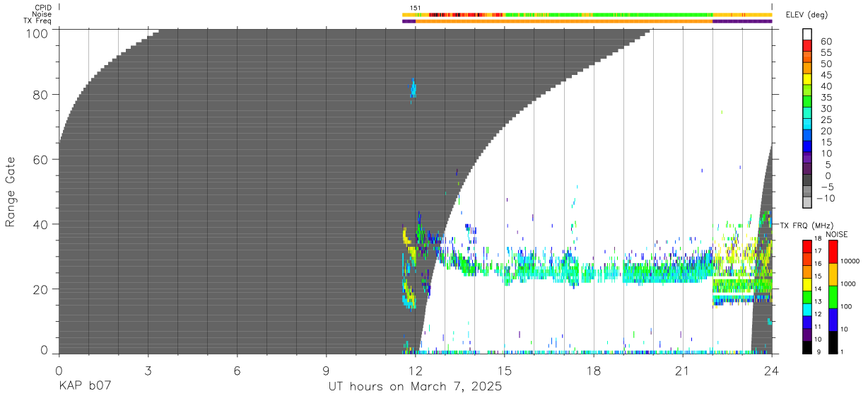Click the time axis tick label "18"
This screenshot has height=401, width=868.
click(593, 371)
